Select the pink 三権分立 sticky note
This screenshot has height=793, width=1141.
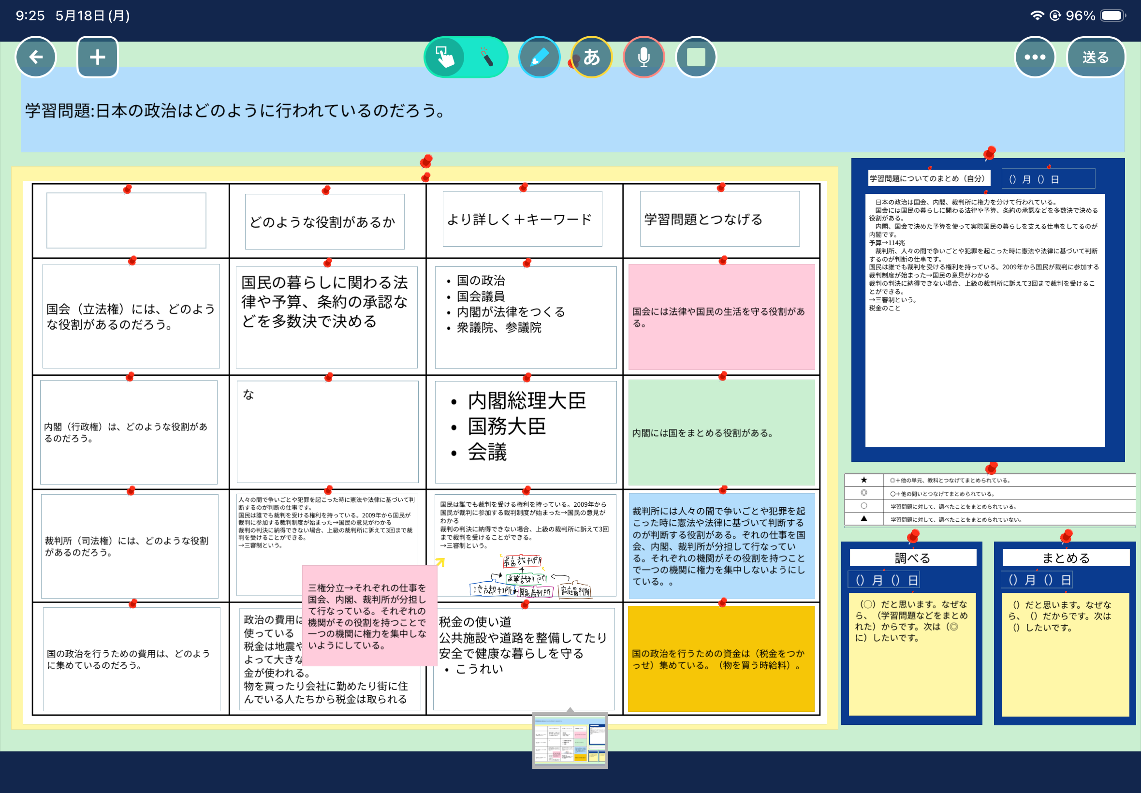[x=369, y=616]
